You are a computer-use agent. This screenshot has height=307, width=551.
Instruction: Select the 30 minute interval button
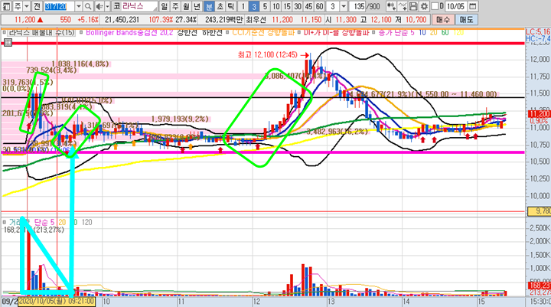[x=298, y=6]
